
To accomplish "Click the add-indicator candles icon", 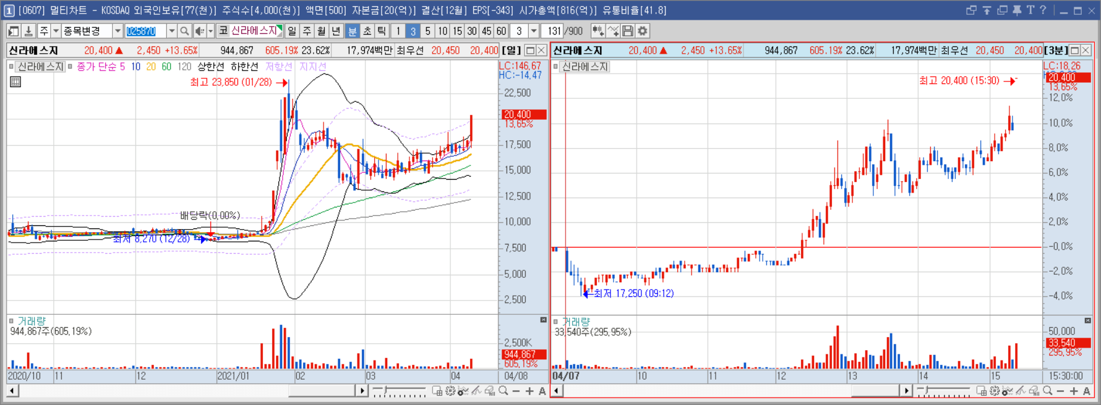I will (x=598, y=31).
